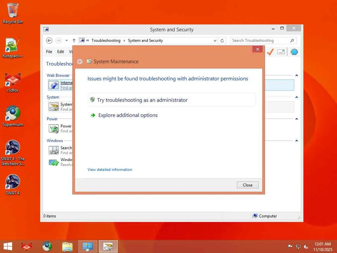Switch to Control Panel taskbar button
The width and height of the screenshot is (337, 253).
(88, 246)
